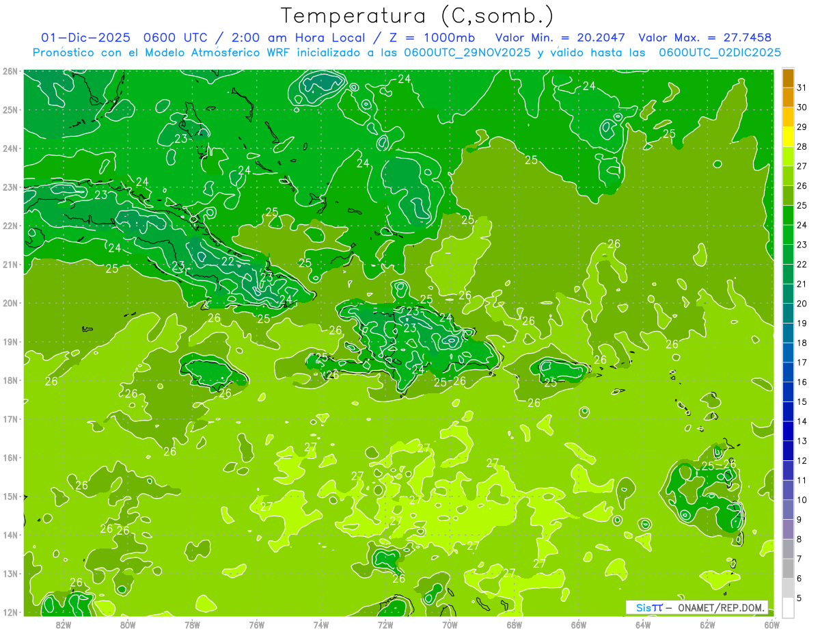Click the "60W" longitude axis label
Viewport: 820px width, 634px height.
[771, 624]
